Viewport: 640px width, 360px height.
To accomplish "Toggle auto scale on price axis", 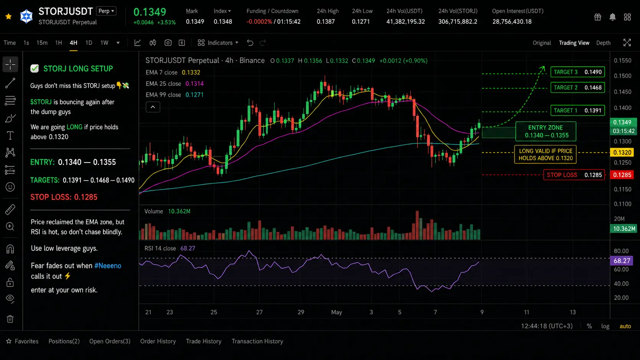I will pyautogui.click(x=625, y=326).
